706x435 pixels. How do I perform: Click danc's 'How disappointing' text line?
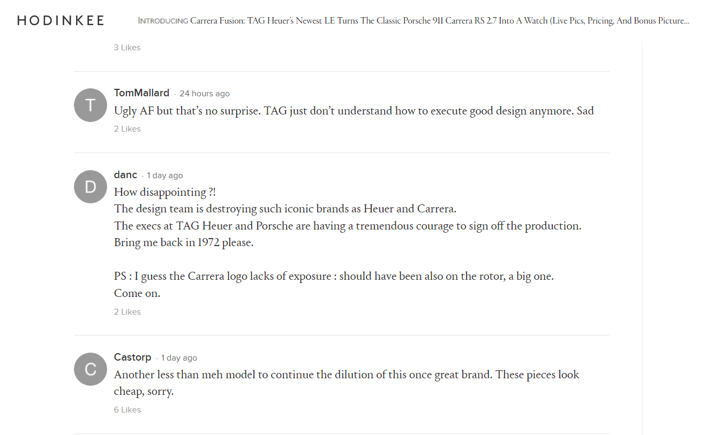165,192
